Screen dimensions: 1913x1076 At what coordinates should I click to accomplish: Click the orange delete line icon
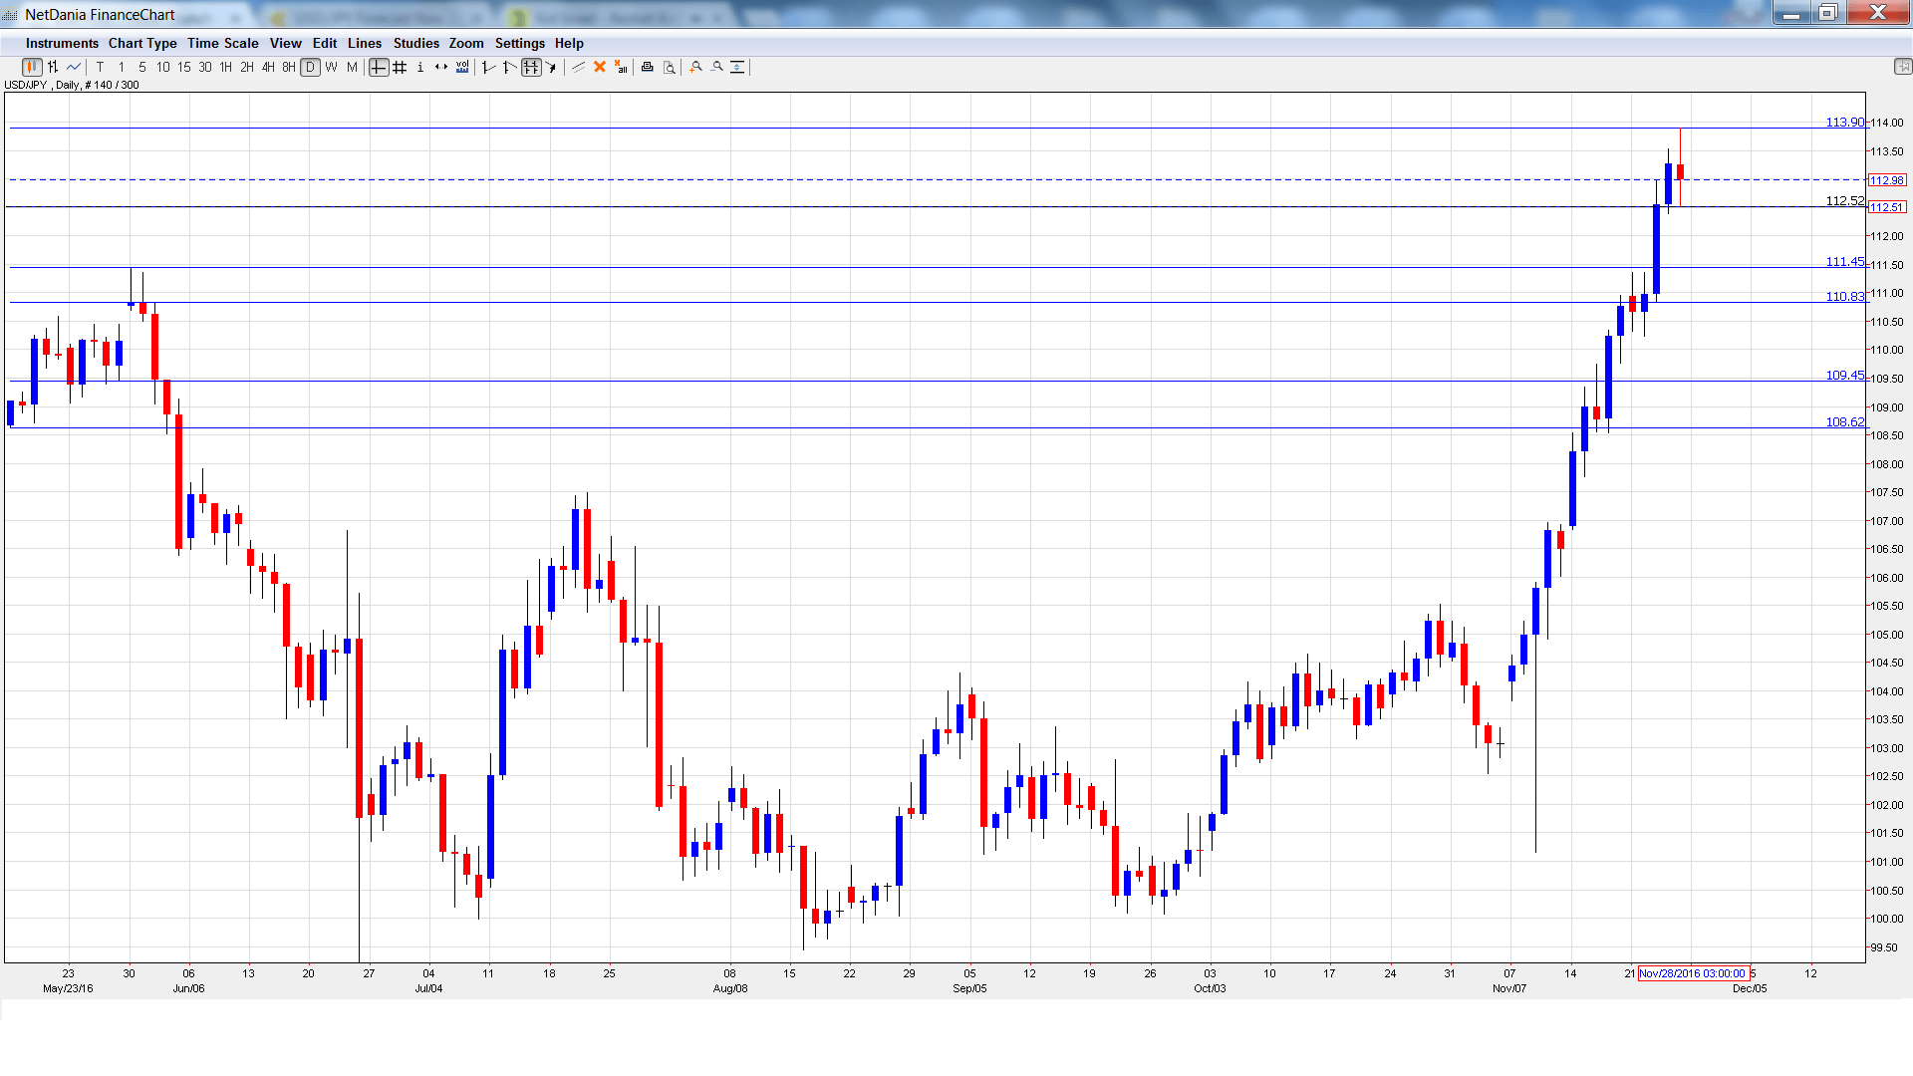[x=600, y=67]
